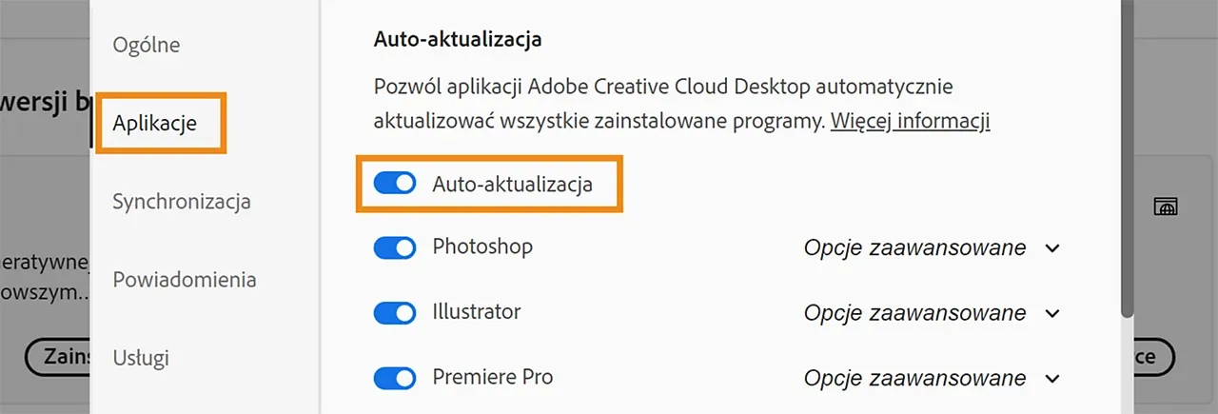Screen dimensions: 1218x414
Task: Open the Ogólne settings tab
Action: [x=147, y=45]
